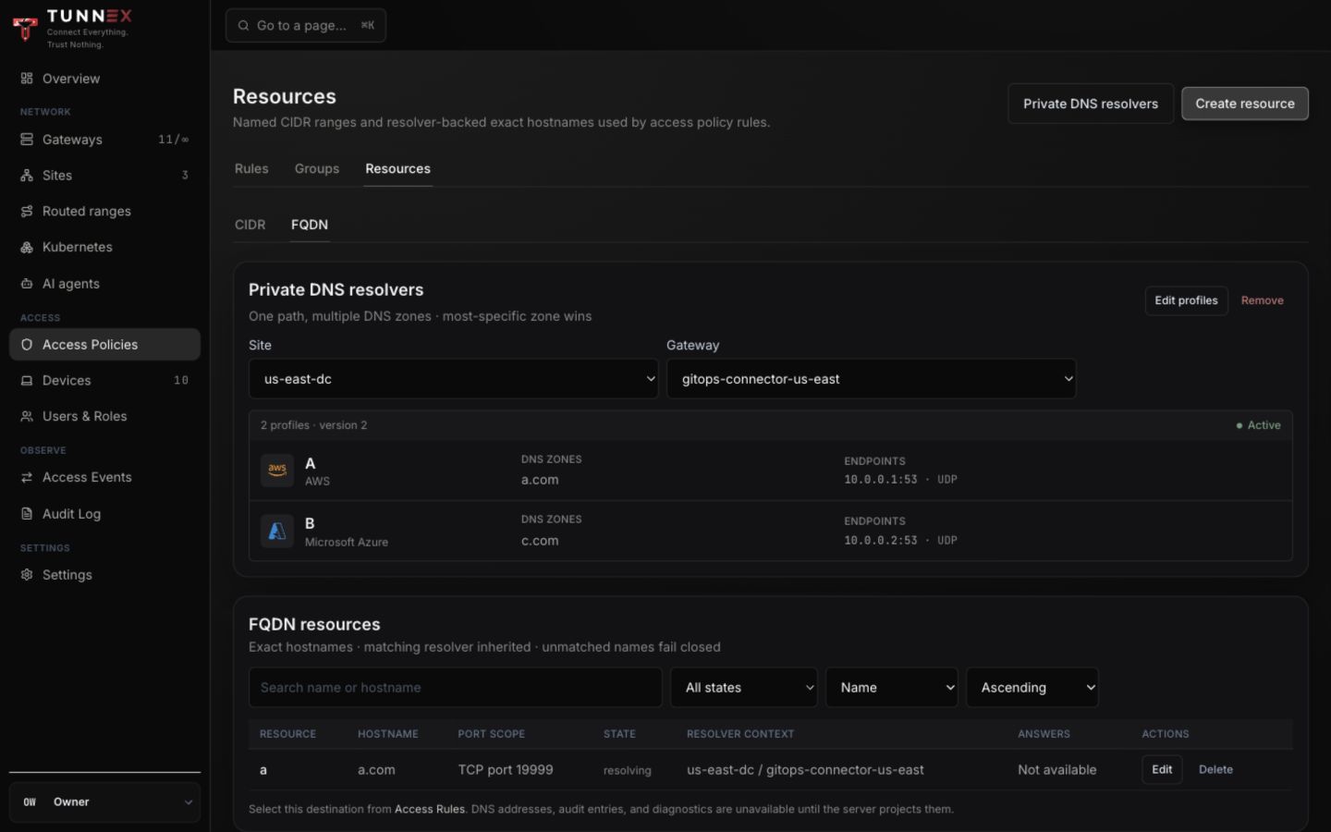Click the Azure logo for profile B
The width and height of the screenshot is (1331, 832).
(277, 532)
